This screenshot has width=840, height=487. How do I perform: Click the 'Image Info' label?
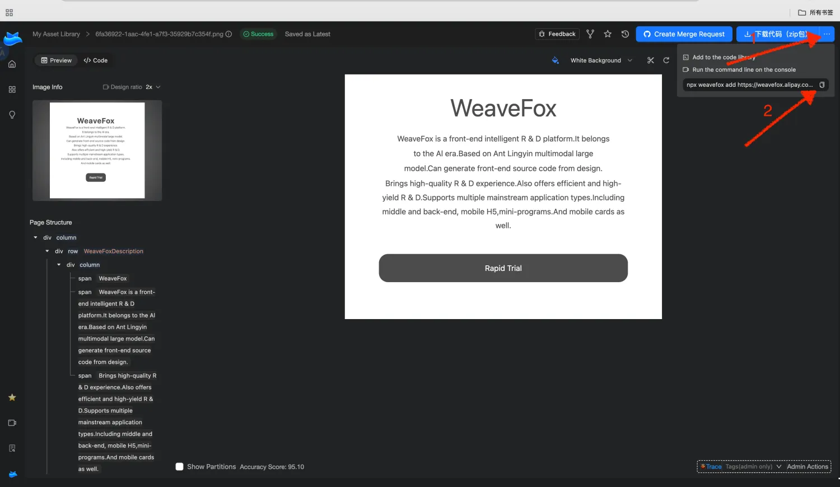tap(48, 87)
